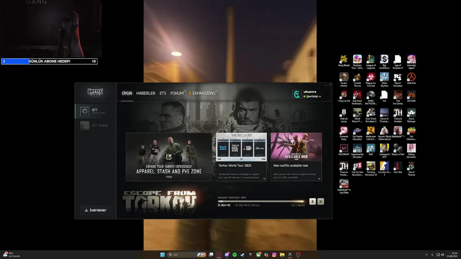Cancel the download with the X button
The height and width of the screenshot is (259, 461).
[x=321, y=201]
